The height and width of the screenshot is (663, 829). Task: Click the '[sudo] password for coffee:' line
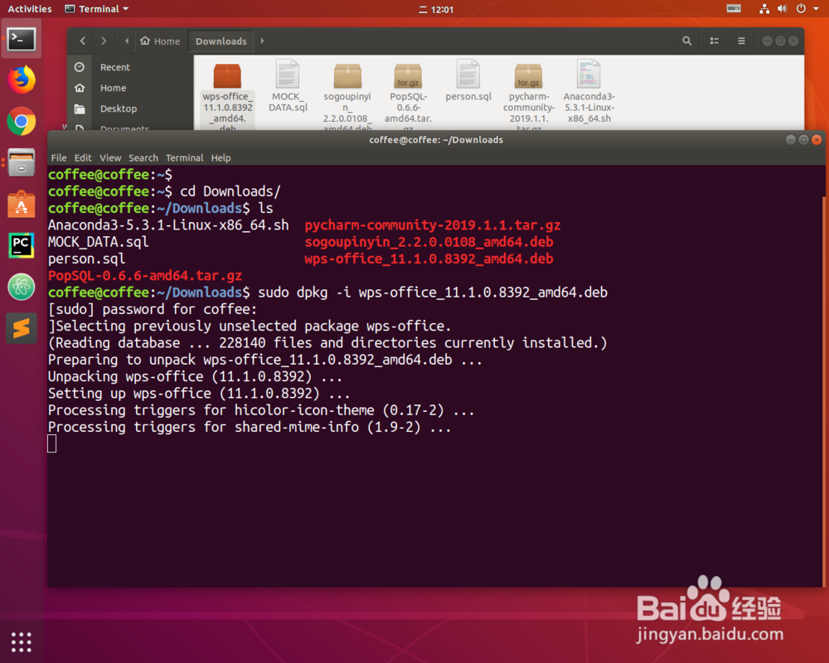tap(153, 309)
